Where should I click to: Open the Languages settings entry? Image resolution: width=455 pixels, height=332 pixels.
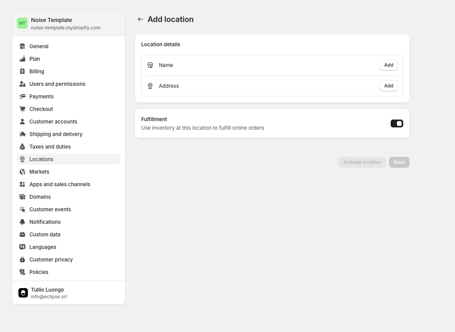coord(43,247)
